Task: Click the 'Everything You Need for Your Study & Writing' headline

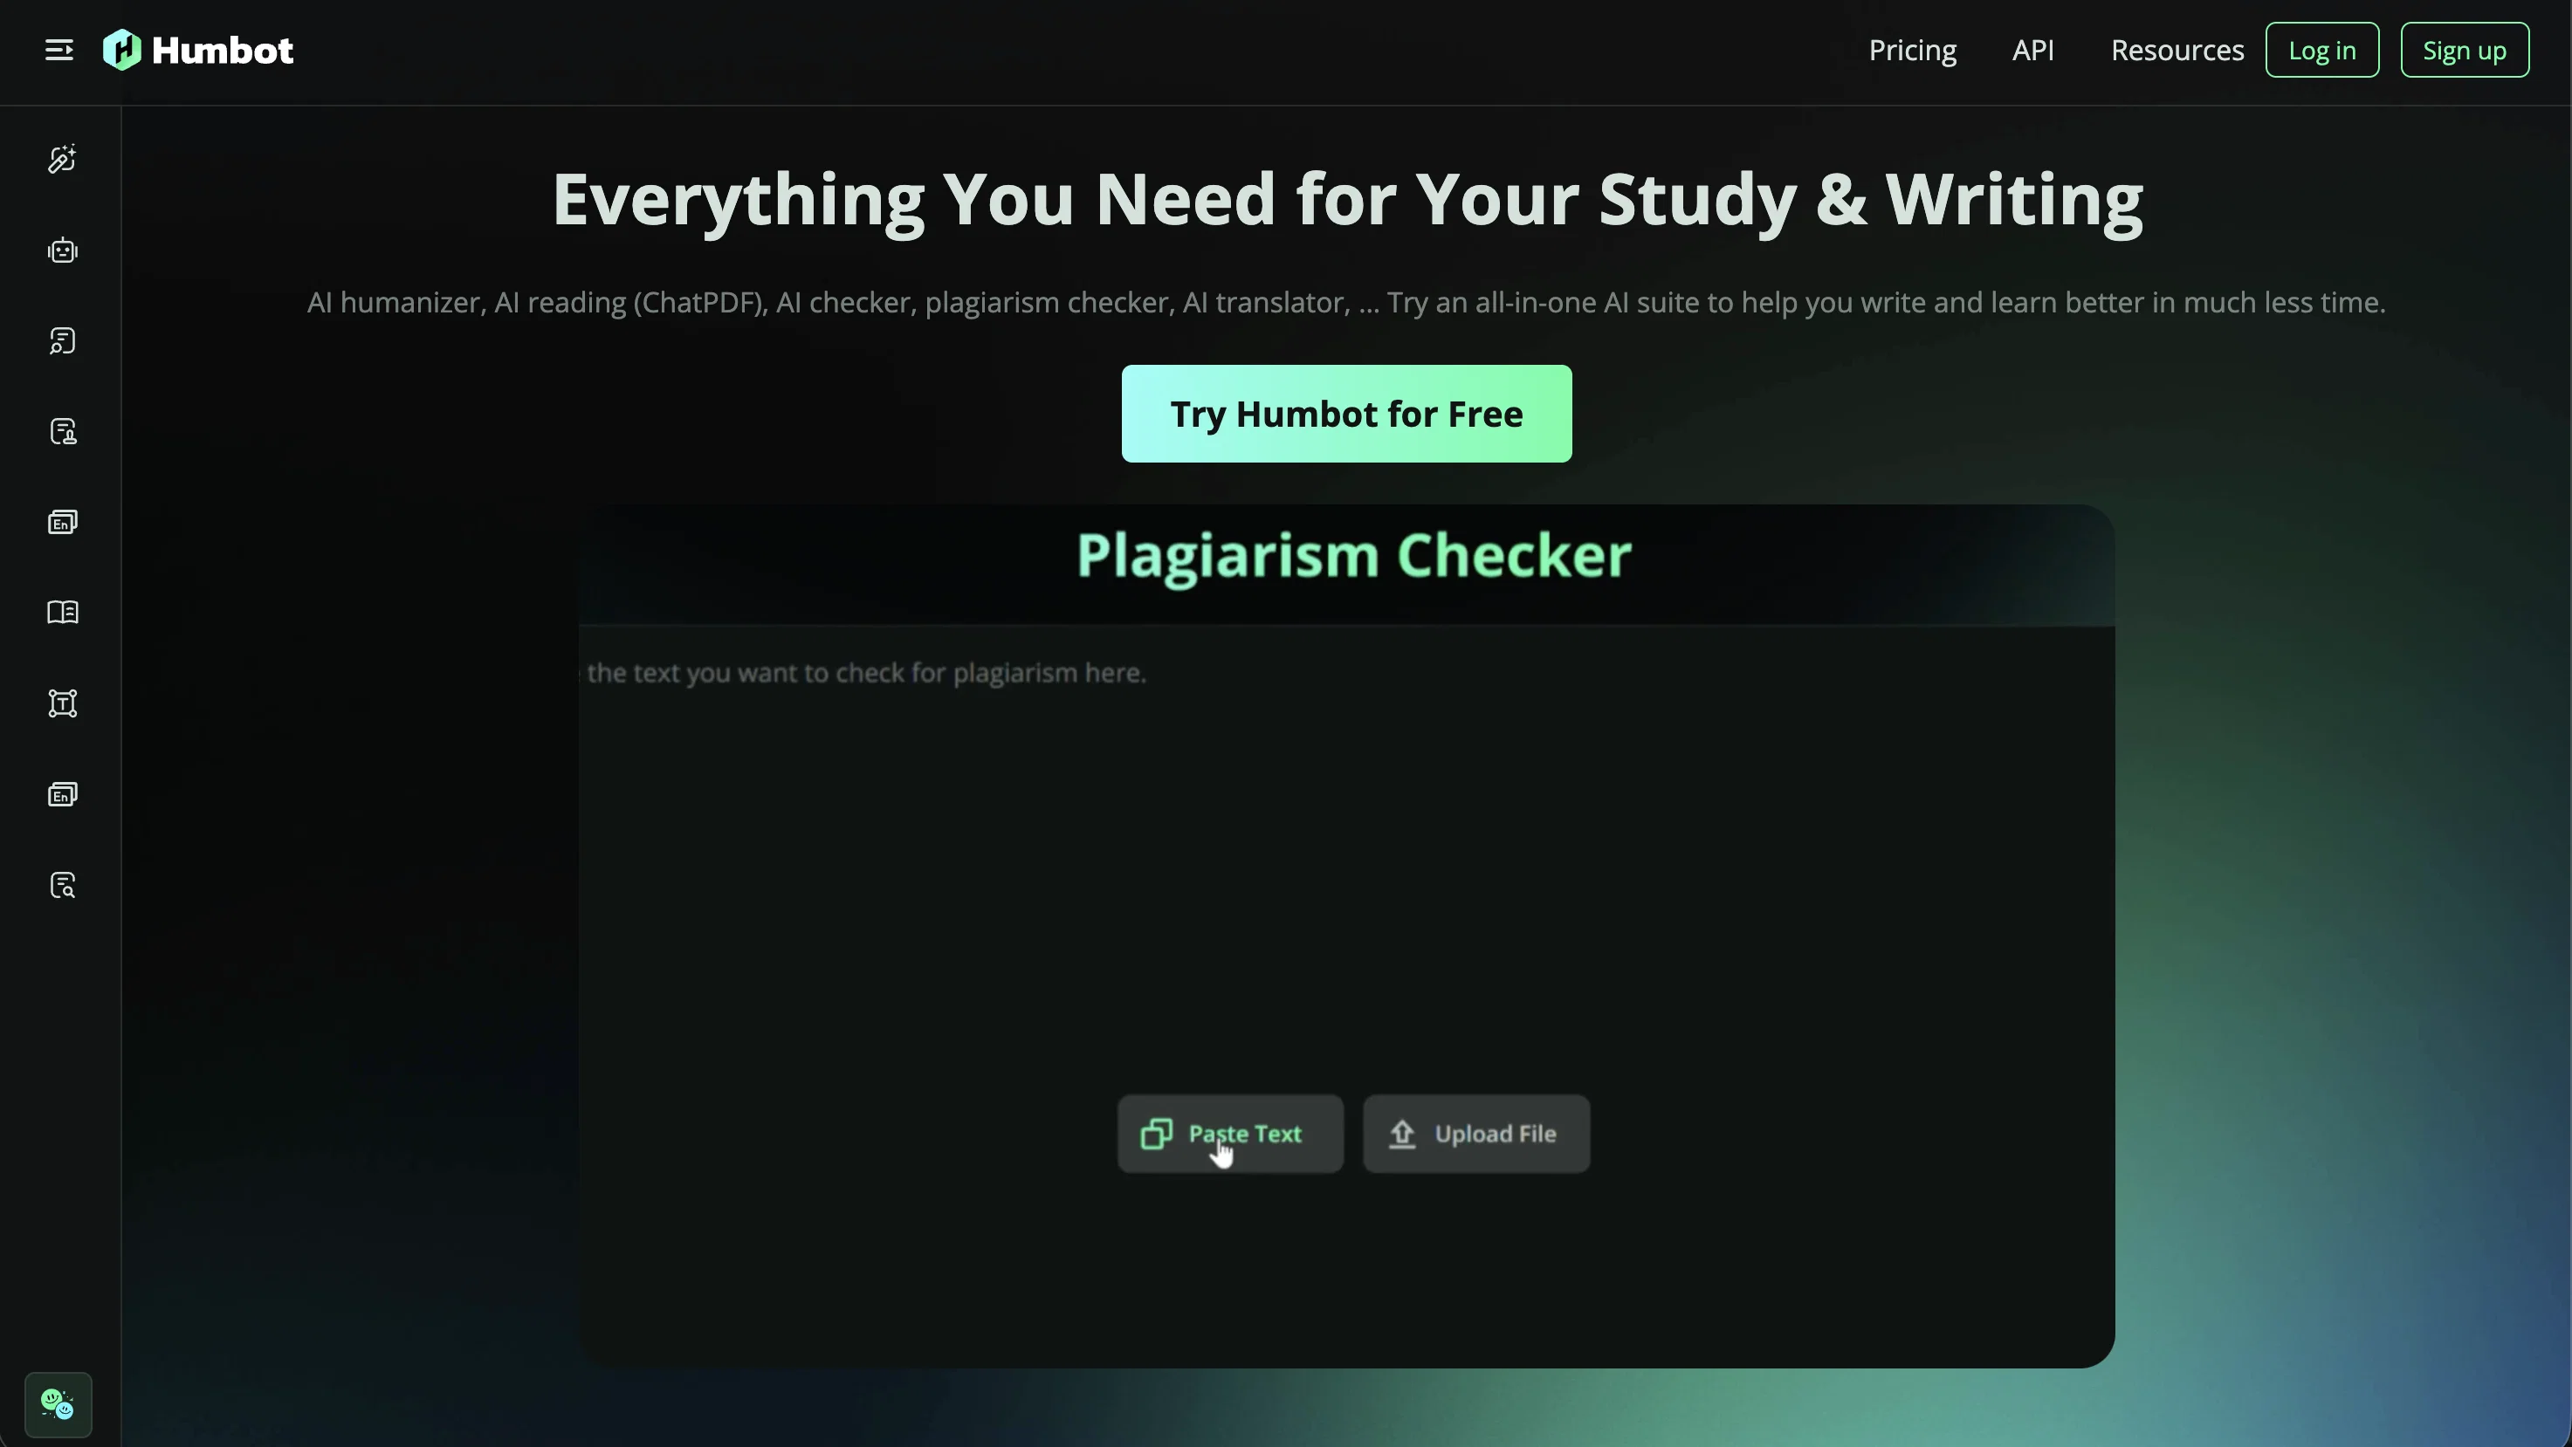Action: pyautogui.click(x=1347, y=200)
